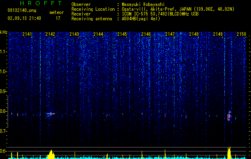Click the 2148 time marker

[194, 34]
